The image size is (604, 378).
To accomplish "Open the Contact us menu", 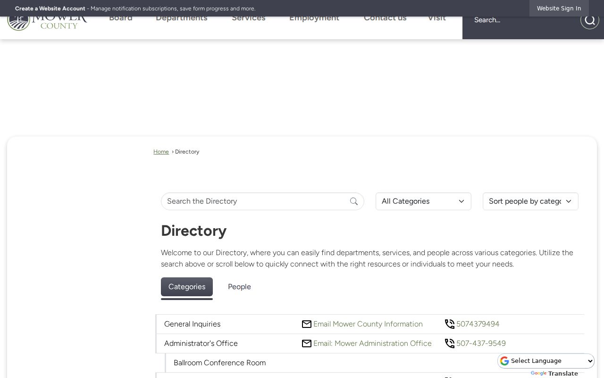I will [x=385, y=19].
